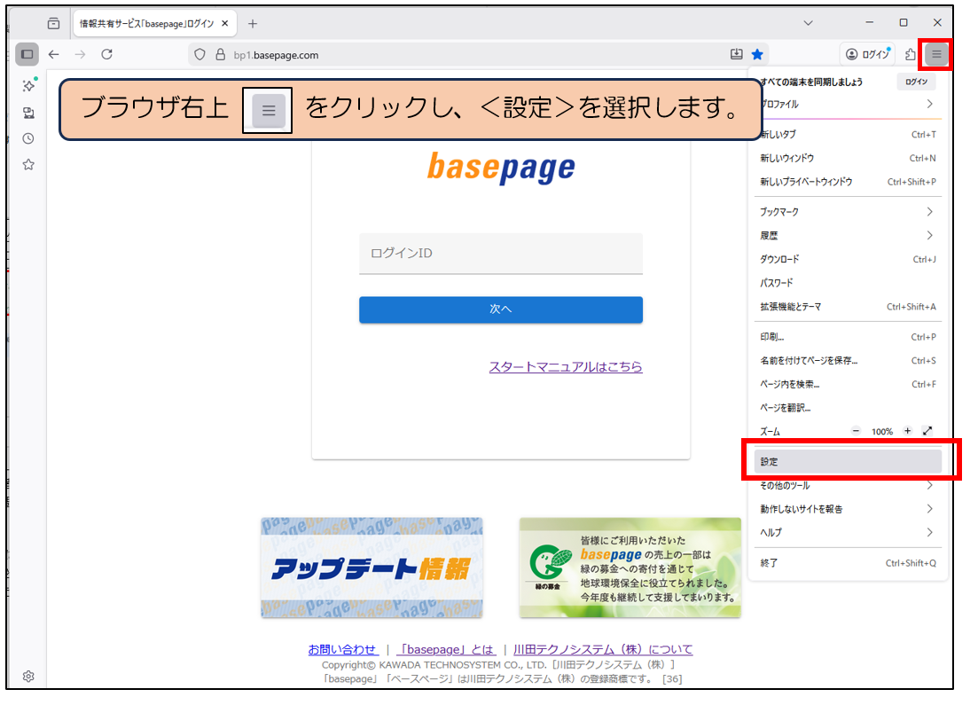Open bookmarks star icon in sidebar
Viewport: 970px width, 705px height.
(28, 164)
